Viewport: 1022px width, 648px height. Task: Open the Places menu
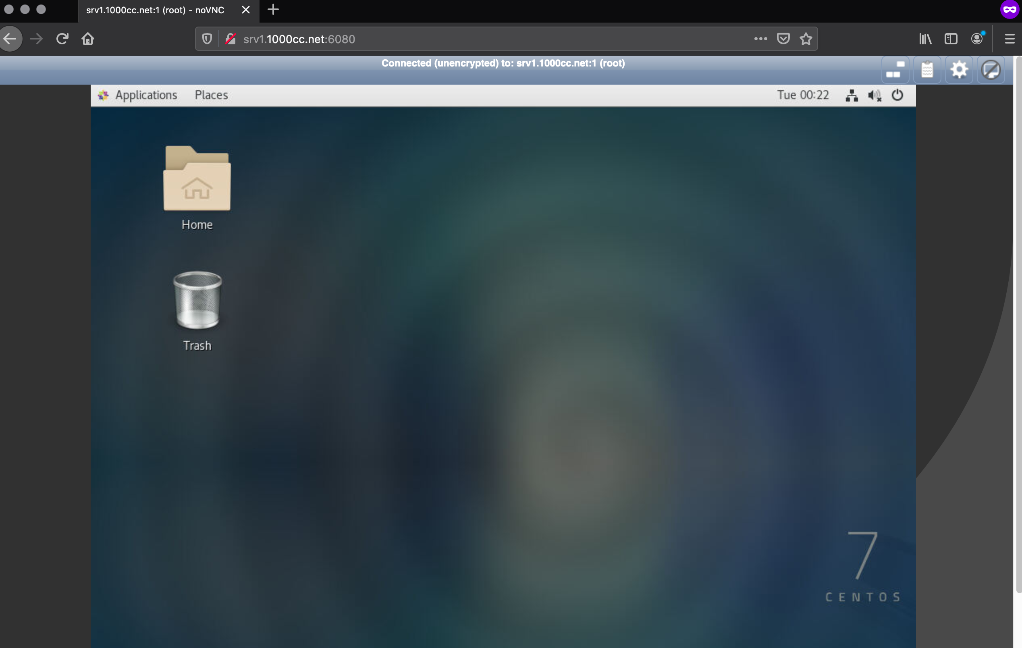211,95
